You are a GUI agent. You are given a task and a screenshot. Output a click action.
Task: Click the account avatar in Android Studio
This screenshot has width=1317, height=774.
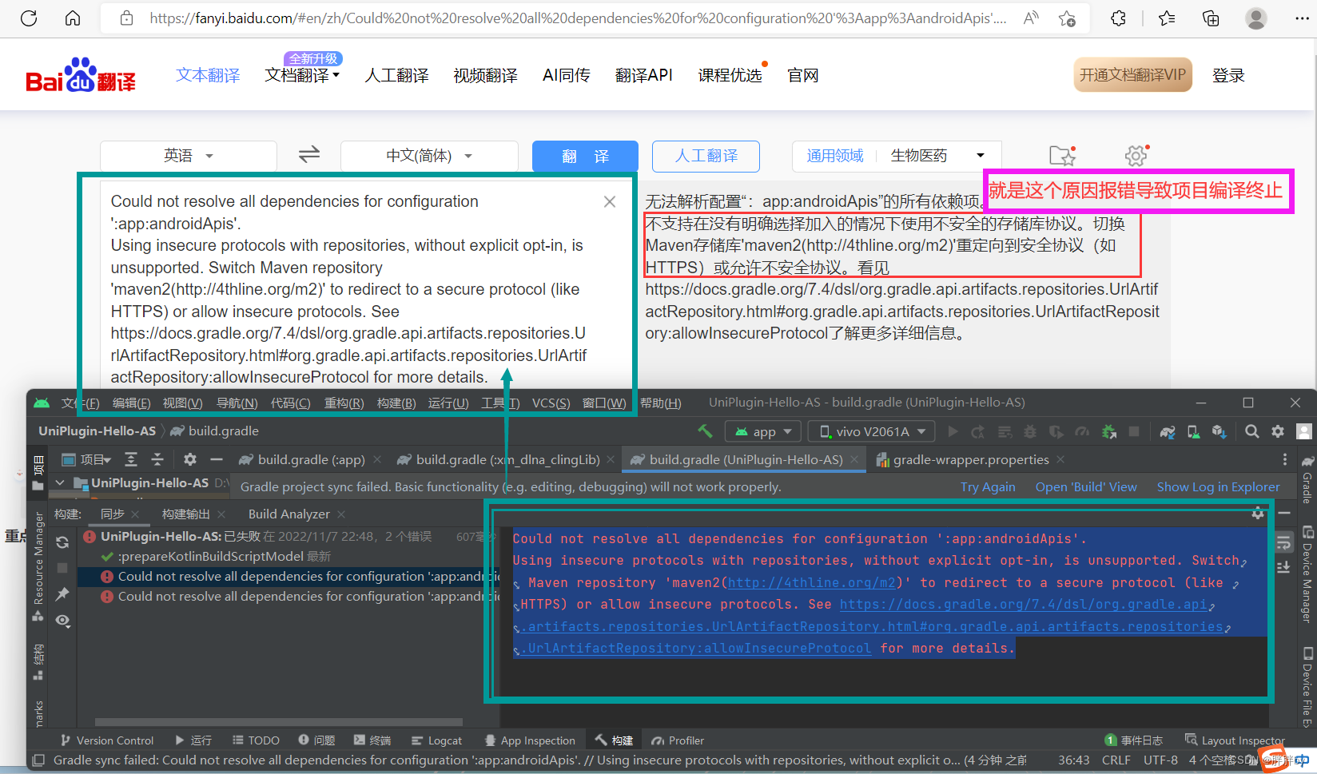(x=1304, y=431)
